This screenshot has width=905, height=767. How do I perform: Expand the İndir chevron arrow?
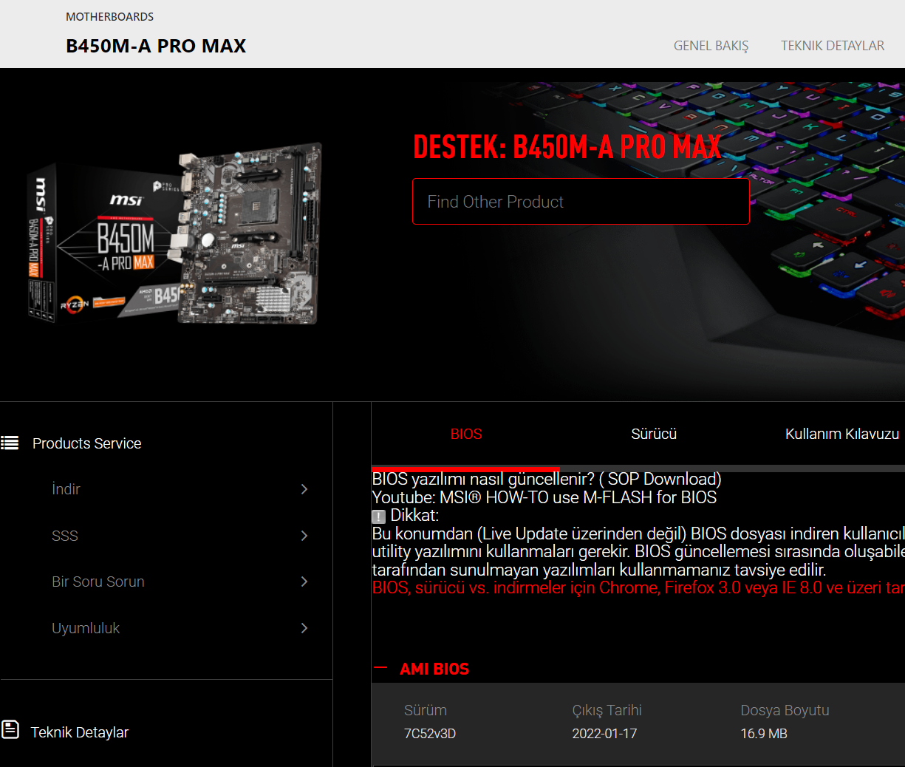pyautogui.click(x=304, y=489)
